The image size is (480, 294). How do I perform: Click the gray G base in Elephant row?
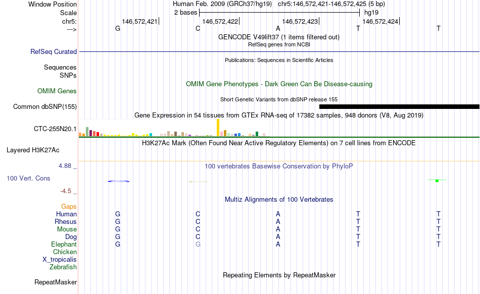198,244
